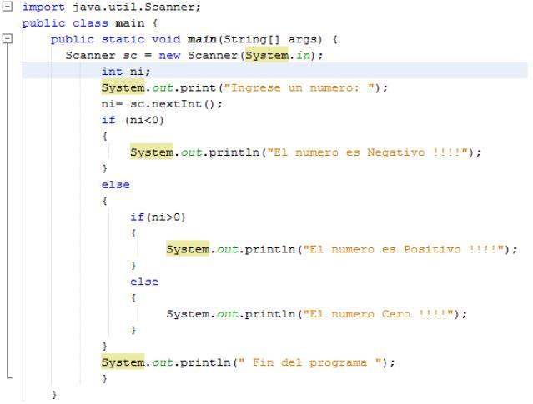The height and width of the screenshot is (404, 533).
Task: Click the 'String[] args' parameter text
Action: [270, 40]
